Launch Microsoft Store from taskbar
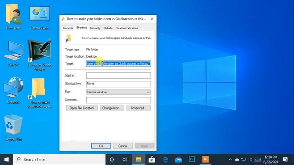 point(152,159)
